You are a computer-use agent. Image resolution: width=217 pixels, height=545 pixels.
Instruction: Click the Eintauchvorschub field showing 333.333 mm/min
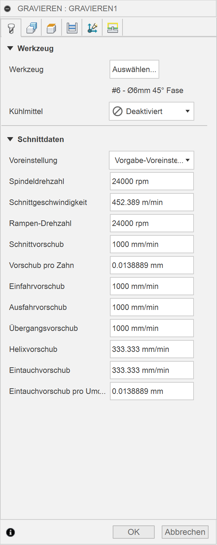[152, 370]
